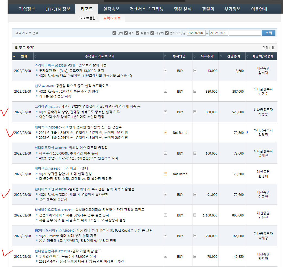Image resolution: width=283 pixels, height=267 pixels.
Task: Click target-price-unchanged icon beside 290,000
Action: tap(195, 235)
